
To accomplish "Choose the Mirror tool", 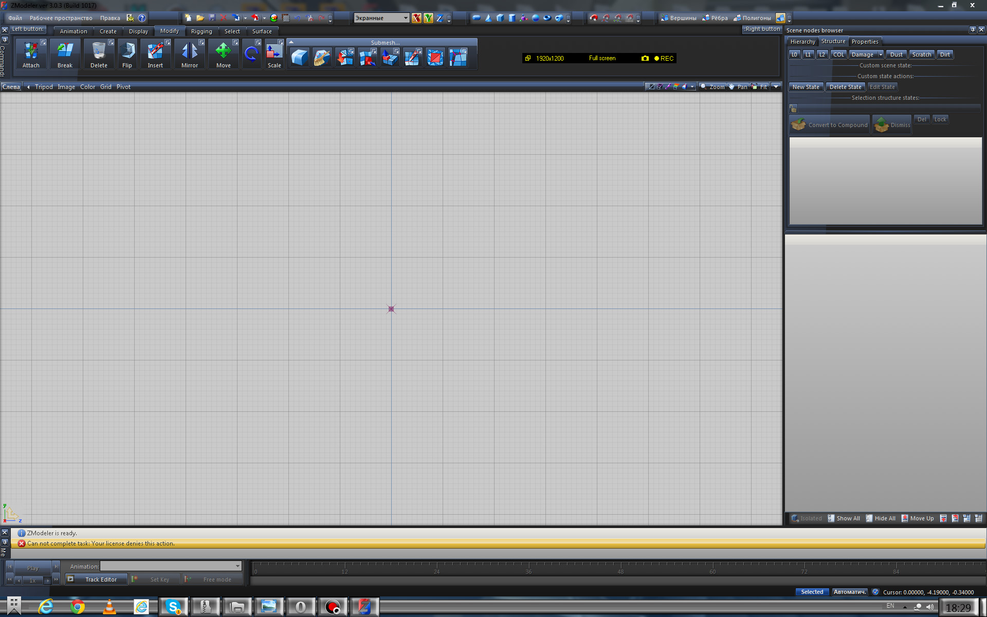I will pyautogui.click(x=189, y=54).
